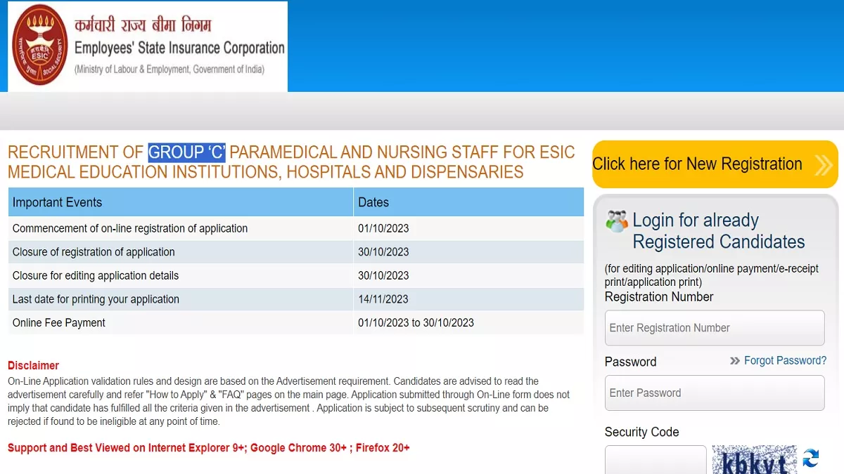
Task: Refresh the captcha security code
Action: [811, 459]
